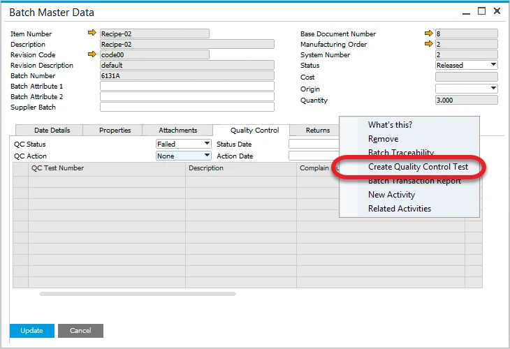Open Batch Transaction Report menu entry
Image resolution: width=510 pixels, height=349 pixels.
coord(414,181)
